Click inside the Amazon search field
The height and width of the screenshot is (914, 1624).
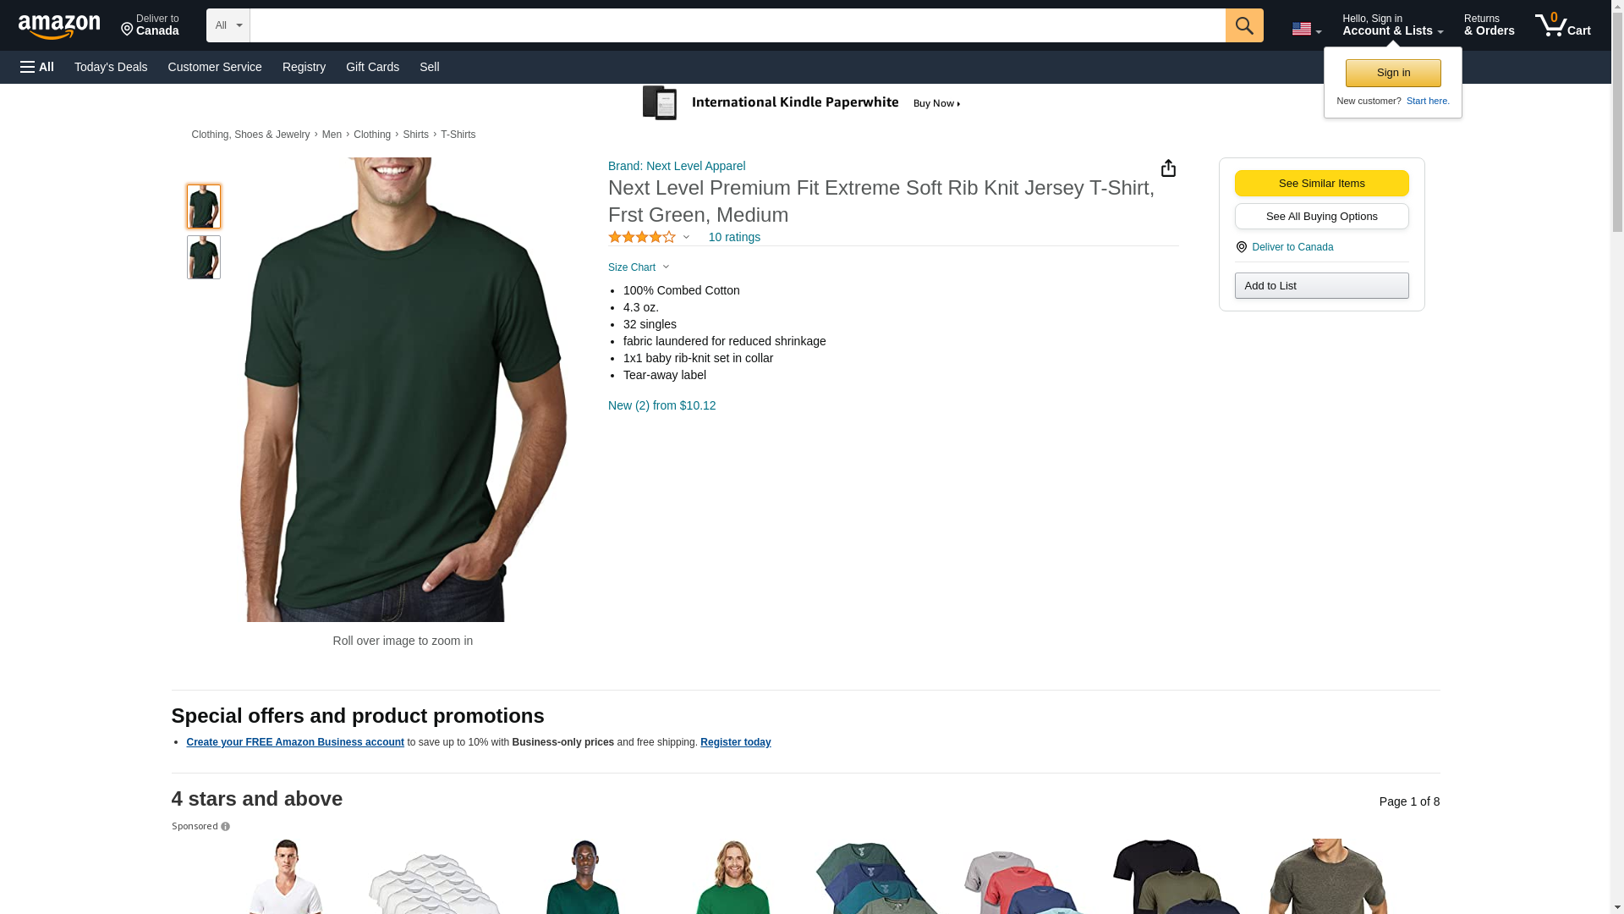point(738,25)
